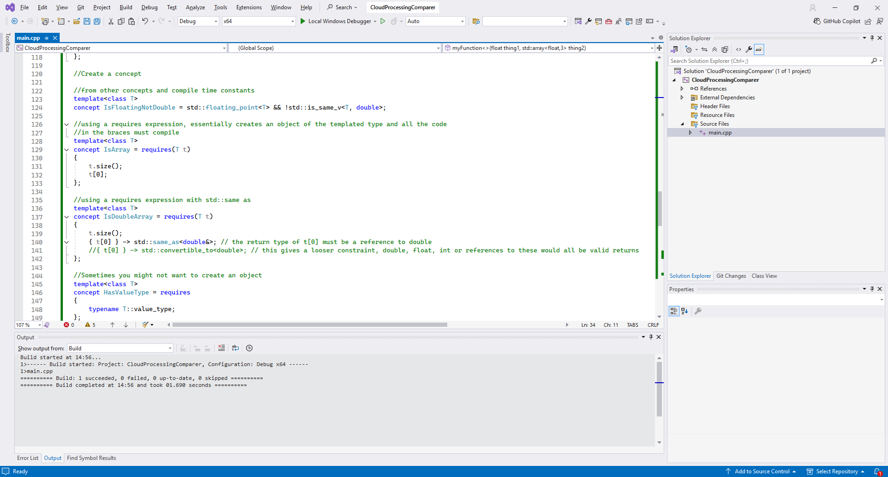The width and height of the screenshot is (888, 477).
Task: Toggle Word Wrap in the Output window
Action: [x=235, y=348]
